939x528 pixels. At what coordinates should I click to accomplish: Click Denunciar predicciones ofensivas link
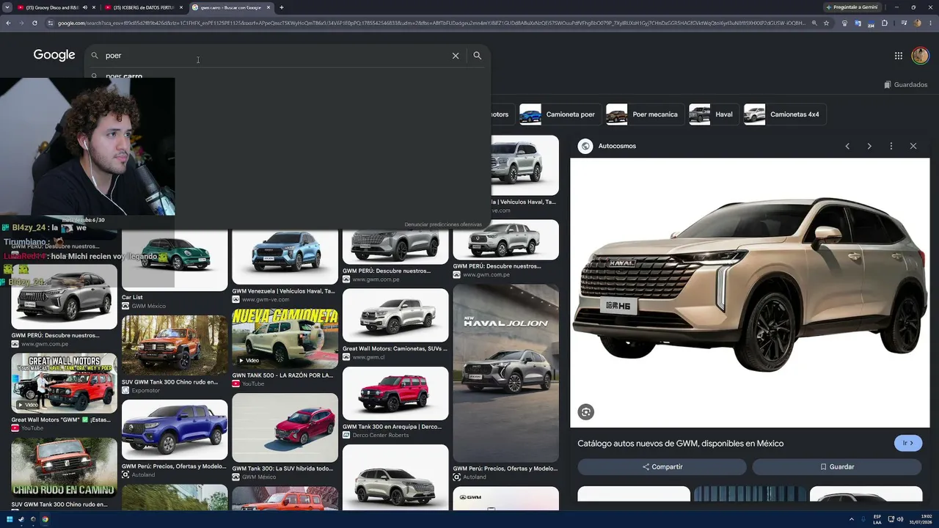pyautogui.click(x=443, y=224)
